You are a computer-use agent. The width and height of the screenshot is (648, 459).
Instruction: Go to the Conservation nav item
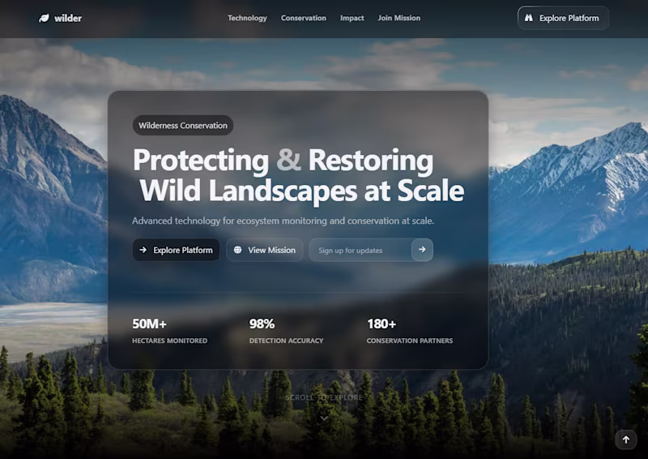[303, 18]
